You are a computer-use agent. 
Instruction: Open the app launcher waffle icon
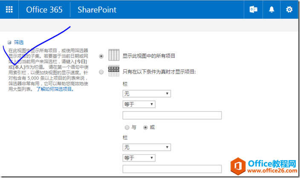[x=9, y=9]
